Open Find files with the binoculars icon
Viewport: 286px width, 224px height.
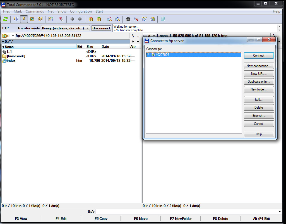point(128,19)
